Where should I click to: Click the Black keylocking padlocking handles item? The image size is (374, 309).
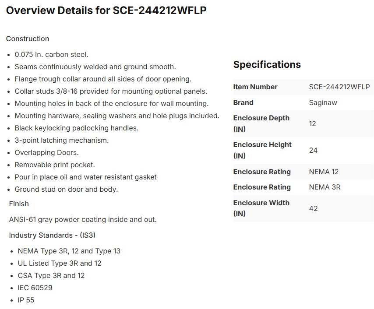pos(77,128)
